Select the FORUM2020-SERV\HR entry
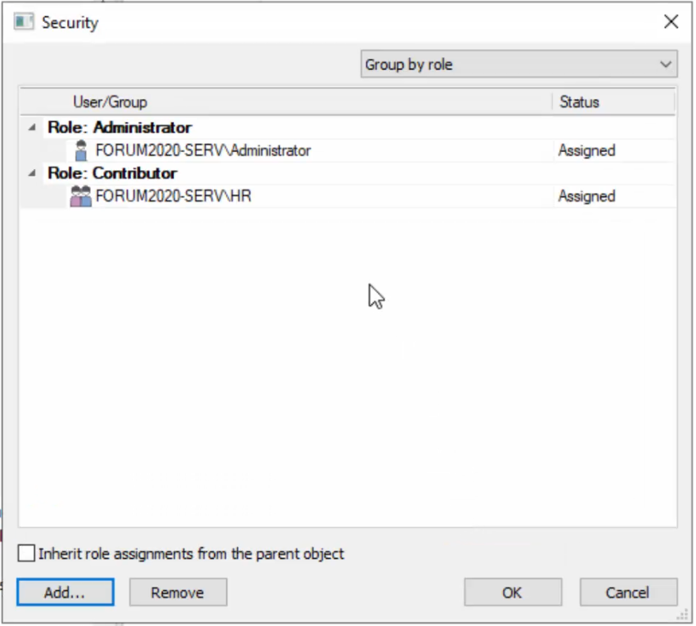The image size is (696, 626). click(x=173, y=196)
